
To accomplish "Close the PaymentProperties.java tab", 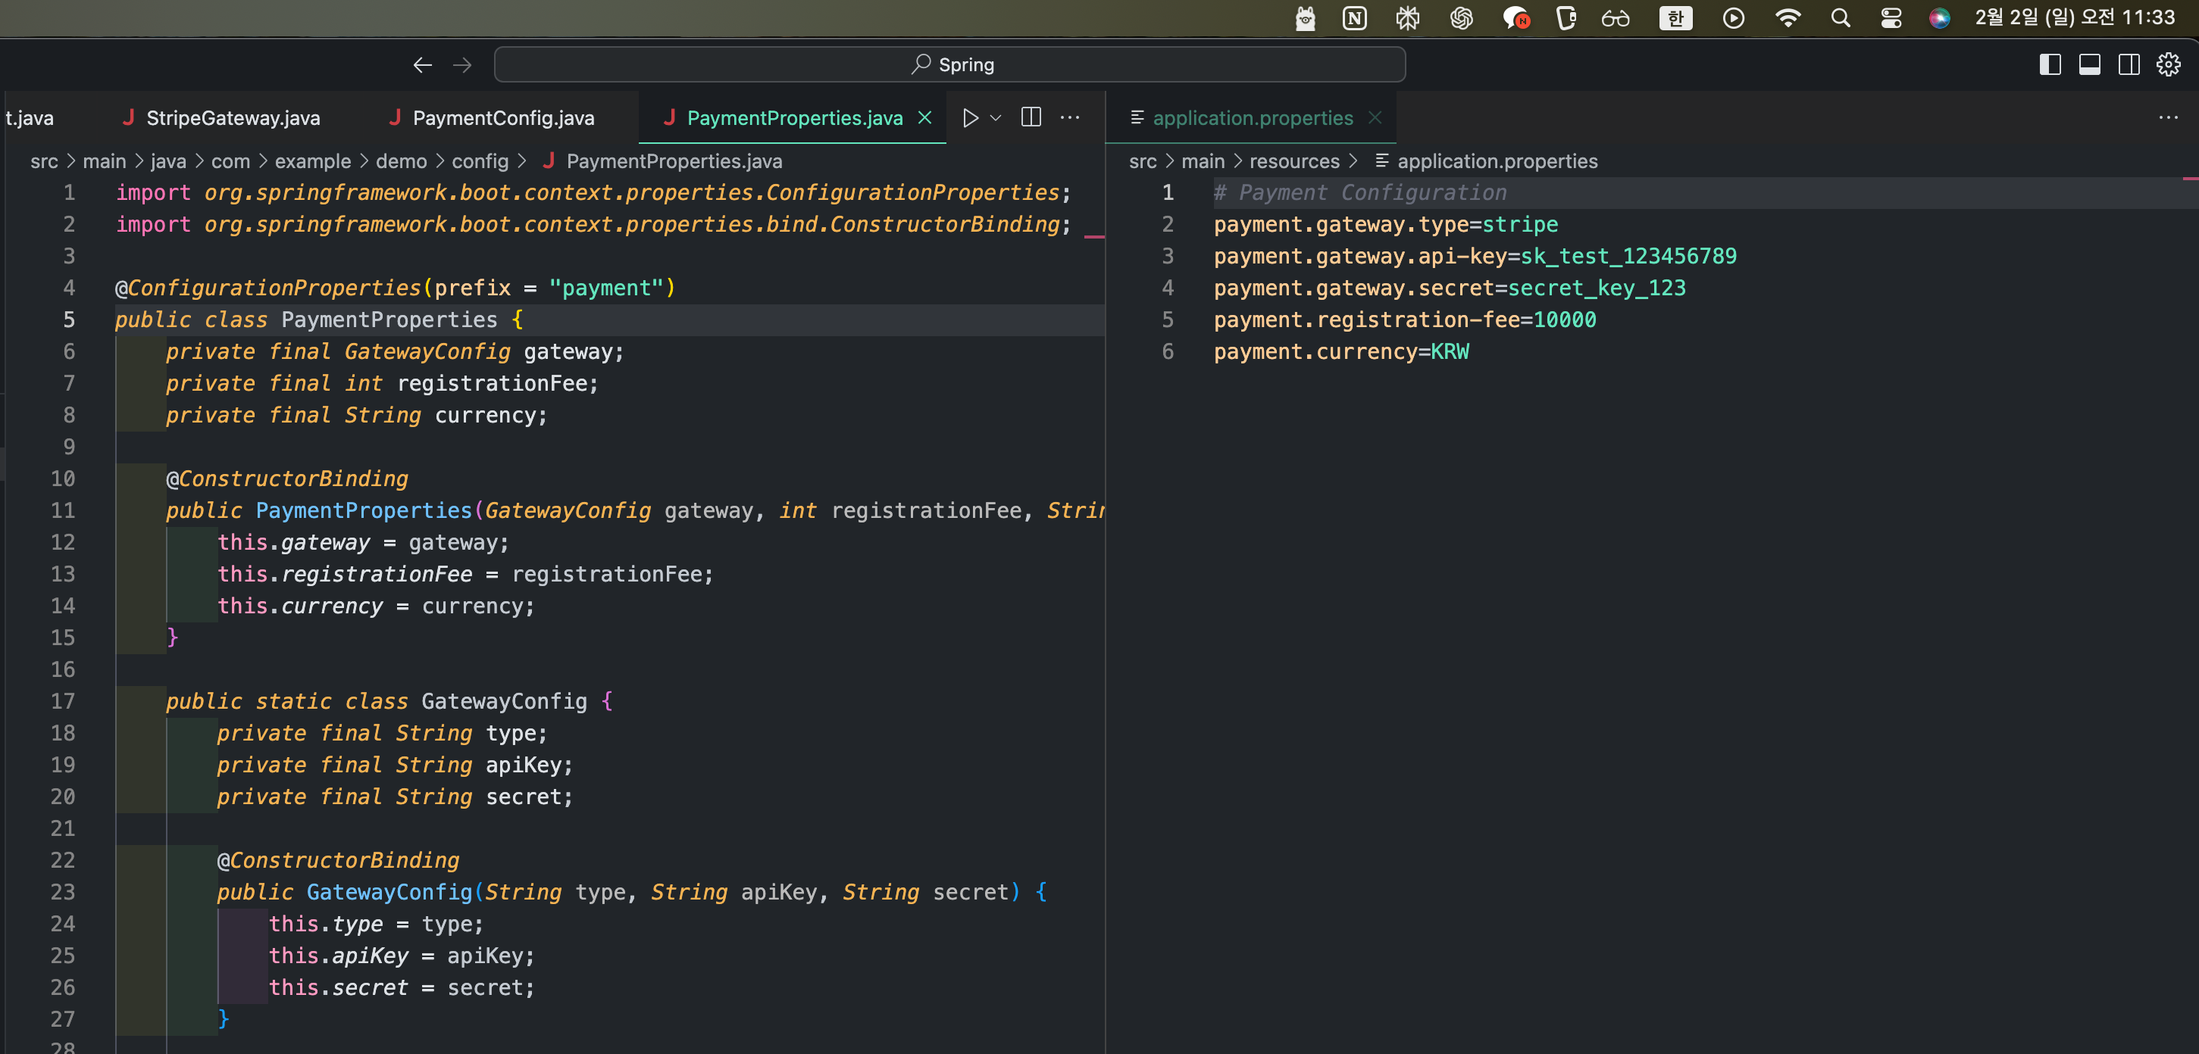I will [924, 117].
